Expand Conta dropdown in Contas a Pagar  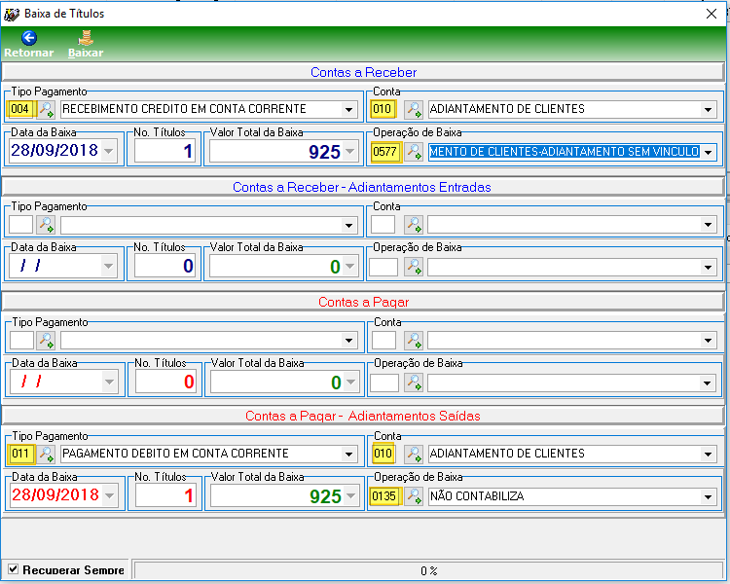(708, 341)
